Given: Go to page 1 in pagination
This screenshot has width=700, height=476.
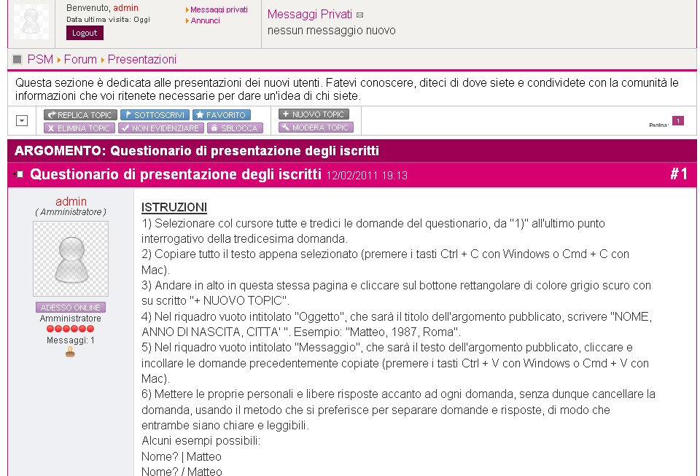Looking at the screenshot, I should [678, 121].
